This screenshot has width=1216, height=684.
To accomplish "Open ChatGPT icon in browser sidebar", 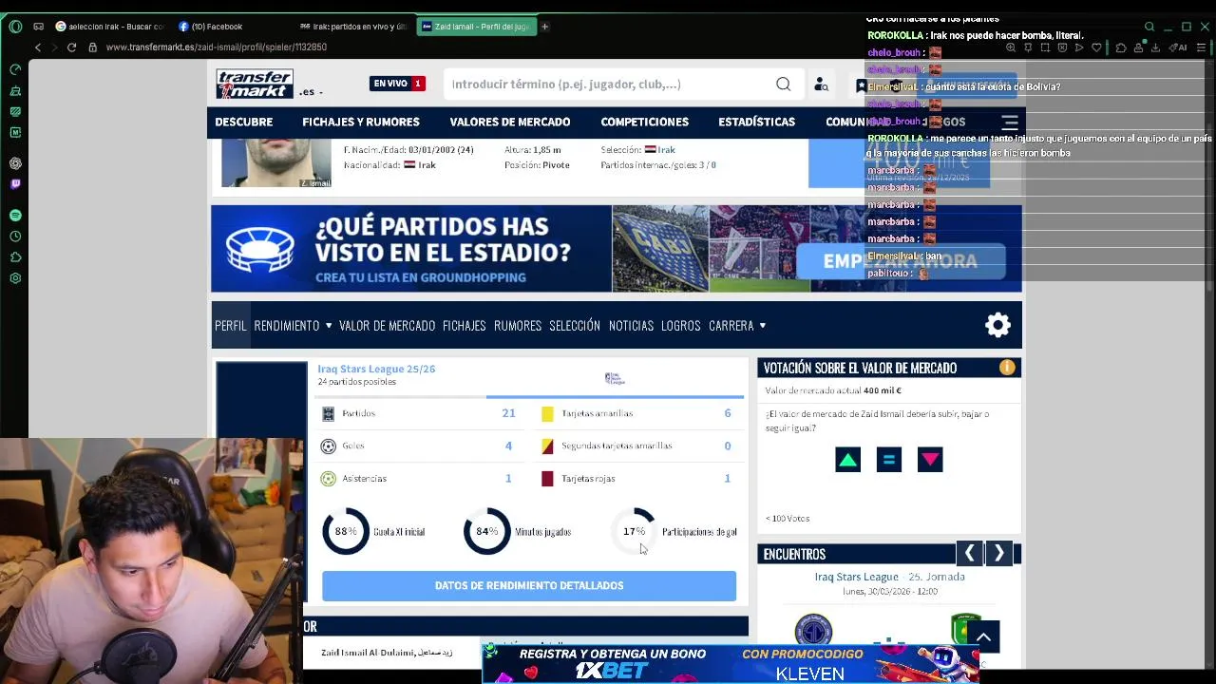I will (x=15, y=163).
